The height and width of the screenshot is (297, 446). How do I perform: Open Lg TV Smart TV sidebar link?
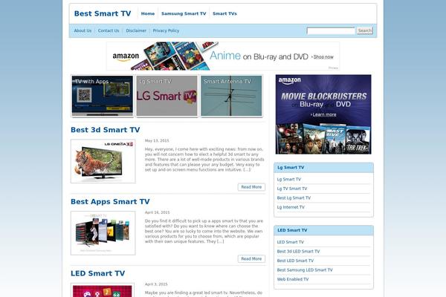click(x=292, y=189)
